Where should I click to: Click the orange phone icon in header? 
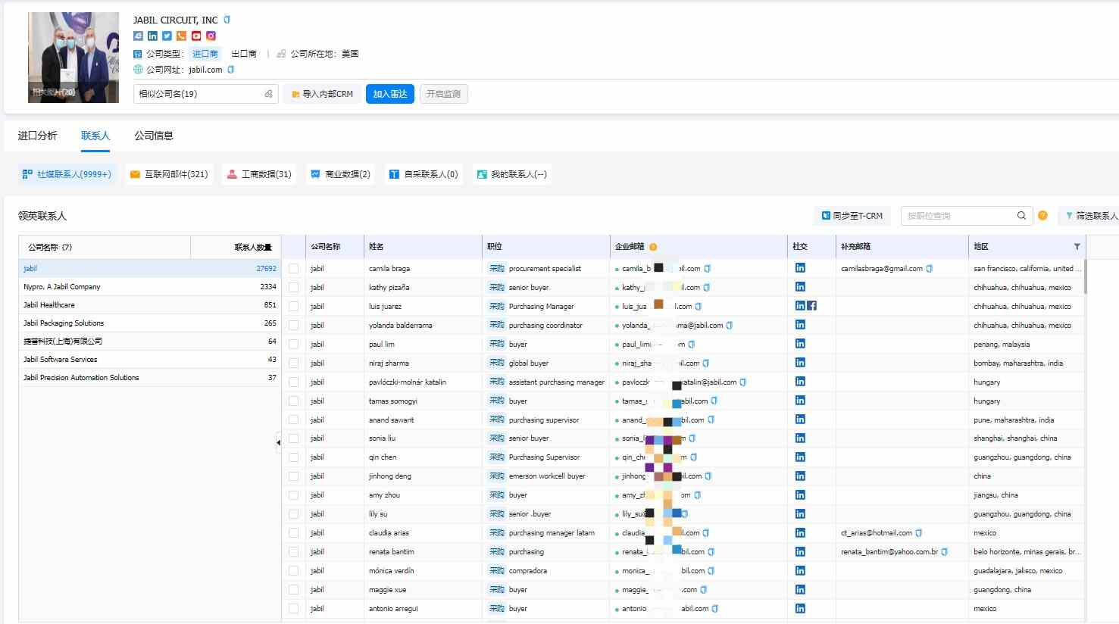(181, 36)
